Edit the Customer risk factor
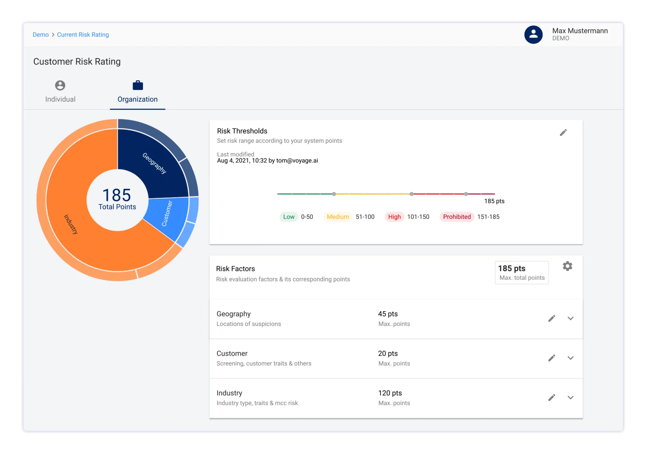 coord(552,358)
